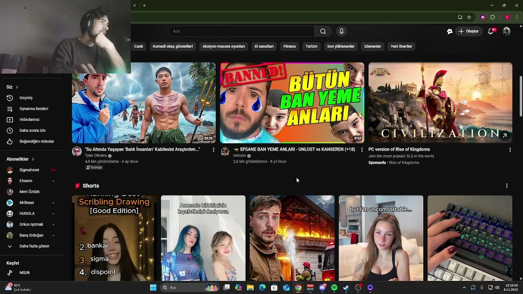The width and height of the screenshot is (523, 294).
Task: Expand the Abonelikler section chevron
Action: (x=33, y=159)
